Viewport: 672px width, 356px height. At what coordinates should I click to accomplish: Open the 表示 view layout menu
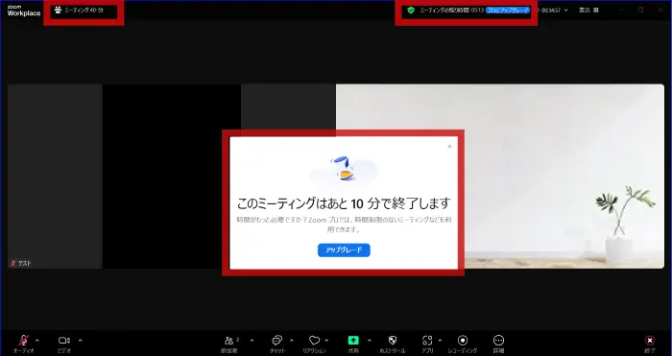click(x=588, y=11)
